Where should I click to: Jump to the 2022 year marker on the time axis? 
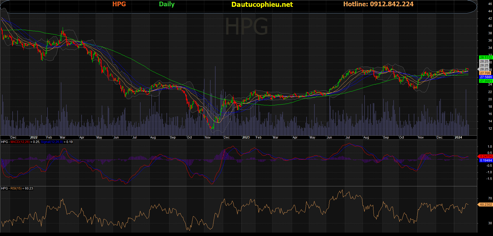34,137
